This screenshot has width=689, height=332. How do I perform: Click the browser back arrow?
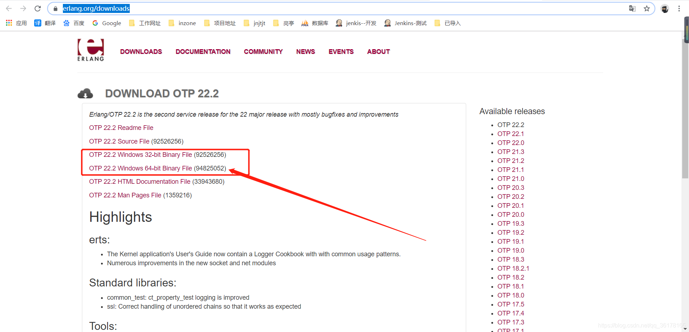coord(9,9)
